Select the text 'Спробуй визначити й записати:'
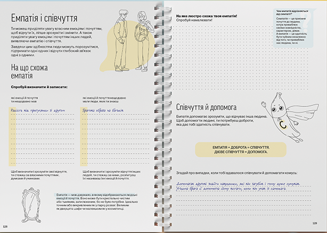 (39, 87)
